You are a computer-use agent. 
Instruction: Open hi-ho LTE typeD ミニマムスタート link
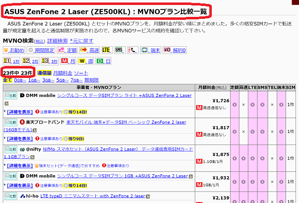(x=93, y=196)
